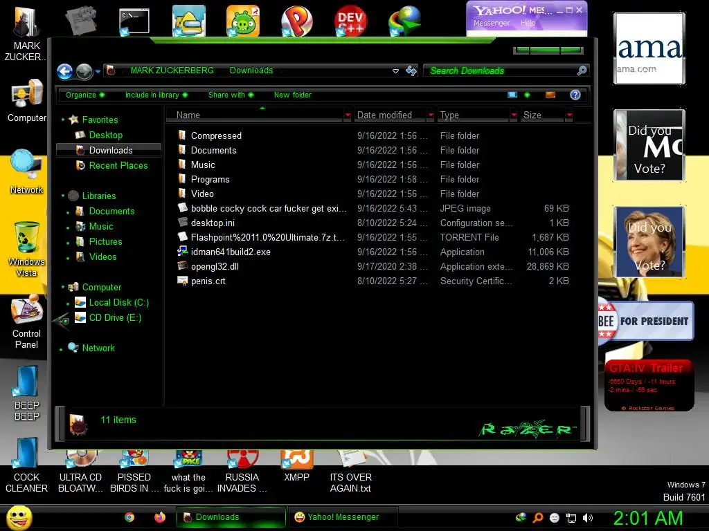Open Music library in sidebar
Screen dimensions: 709x531
[x=101, y=227]
